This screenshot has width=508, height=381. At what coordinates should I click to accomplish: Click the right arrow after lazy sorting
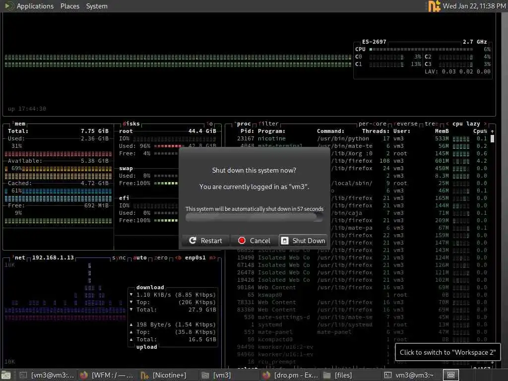point(485,124)
